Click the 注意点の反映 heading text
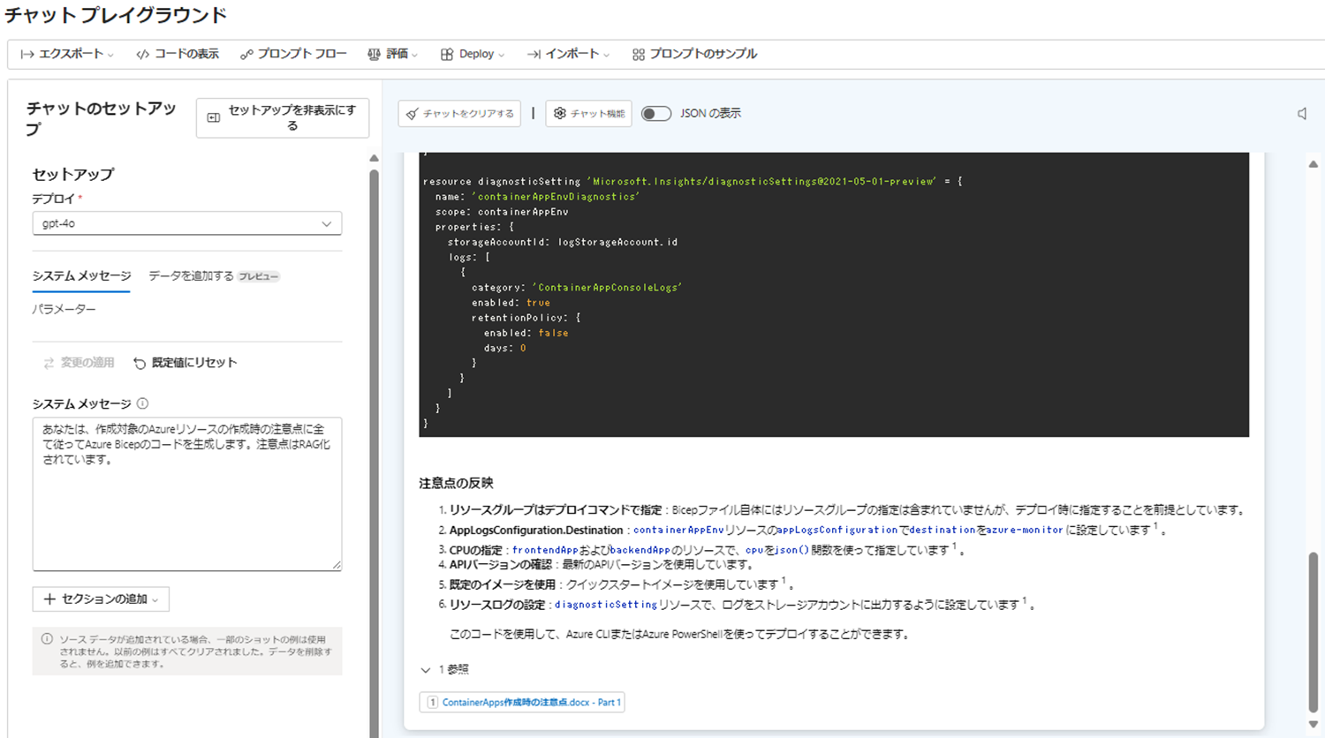The image size is (1325, 738). tap(456, 484)
